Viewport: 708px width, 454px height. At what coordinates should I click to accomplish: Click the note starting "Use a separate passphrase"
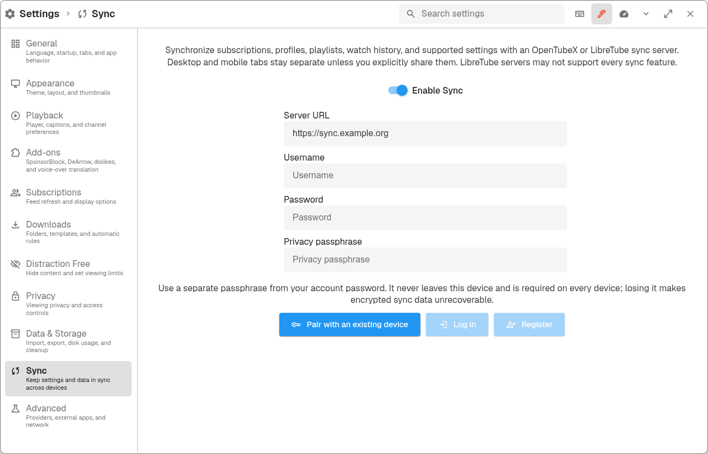(422, 294)
